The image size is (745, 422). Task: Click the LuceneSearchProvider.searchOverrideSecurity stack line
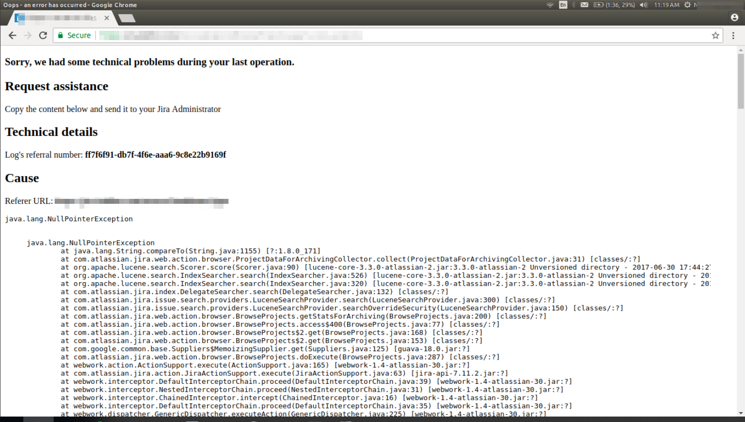[x=342, y=308]
